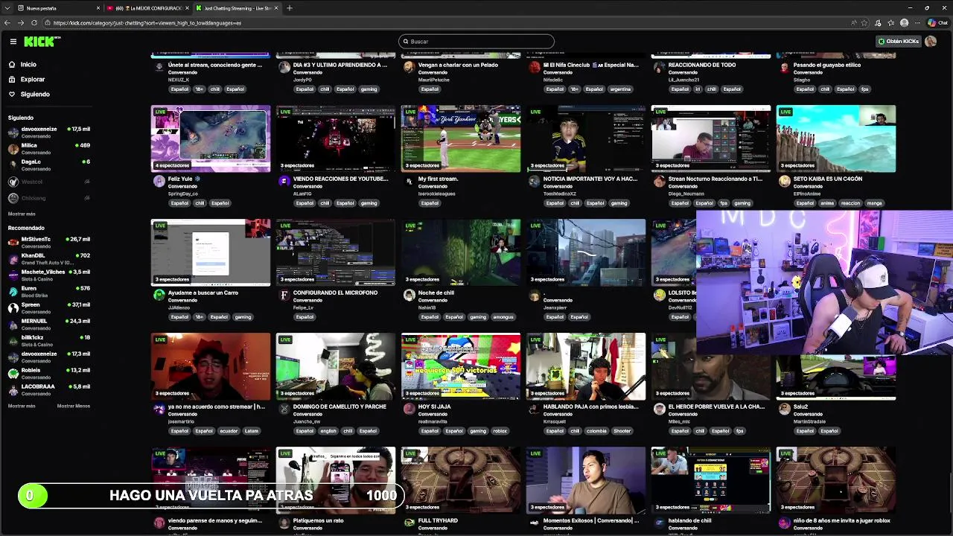Click Juancho_ow channel avatar
This screenshot has height=536, width=953.
tap(284, 409)
